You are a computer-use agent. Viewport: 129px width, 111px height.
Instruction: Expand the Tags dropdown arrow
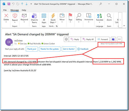[x=70, y=22]
